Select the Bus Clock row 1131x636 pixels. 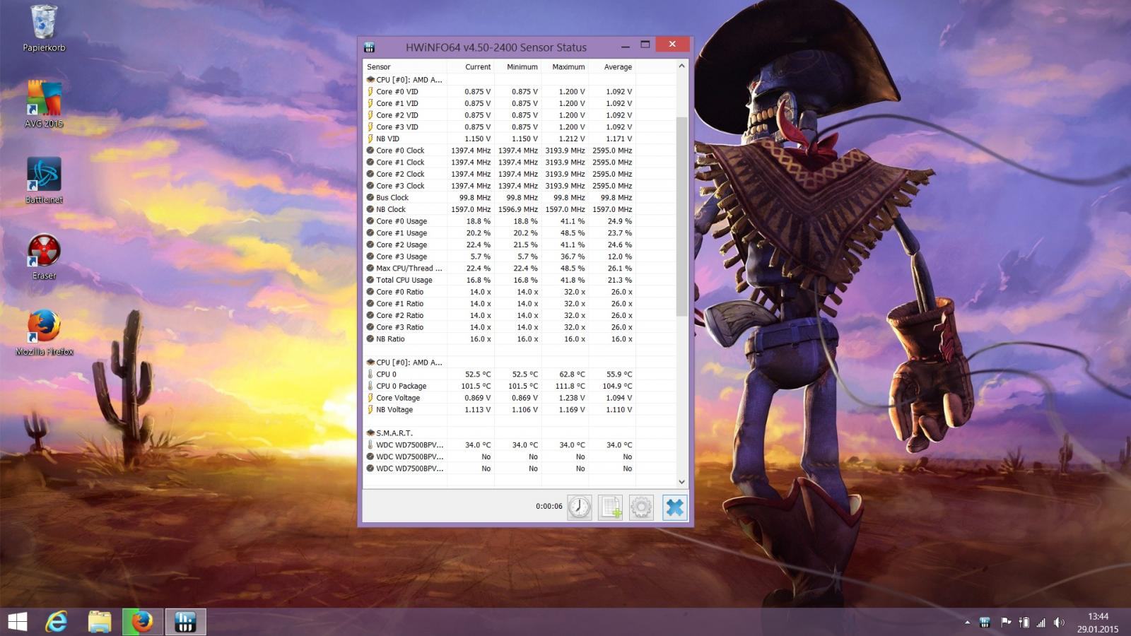[x=499, y=198]
